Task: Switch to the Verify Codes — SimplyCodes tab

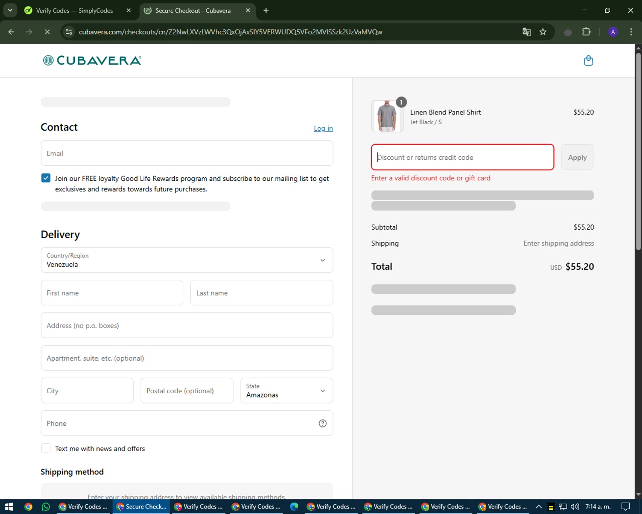Action: (x=77, y=10)
